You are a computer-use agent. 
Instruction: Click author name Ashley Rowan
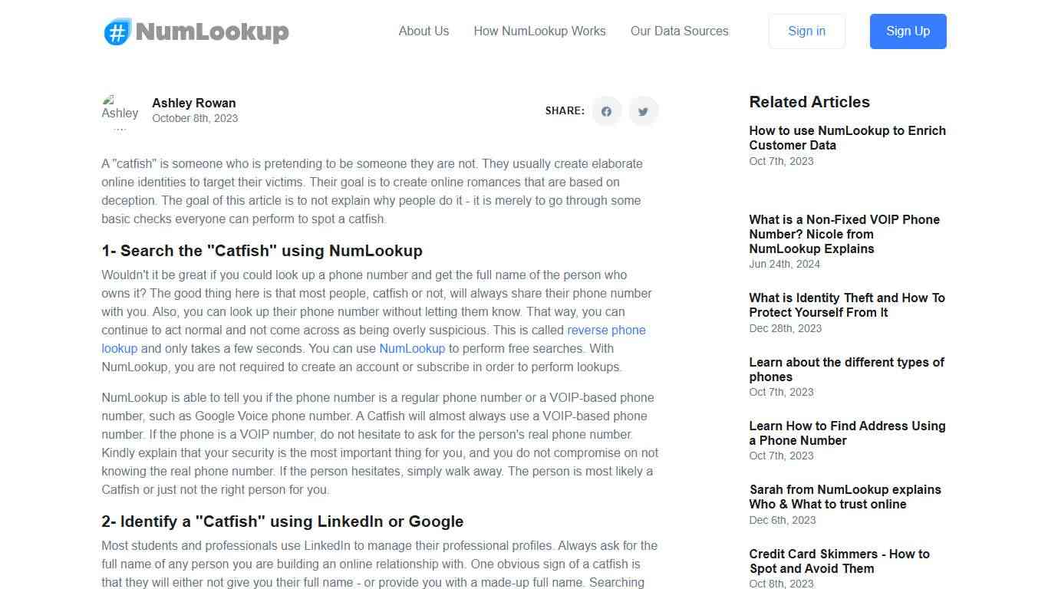pos(194,104)
